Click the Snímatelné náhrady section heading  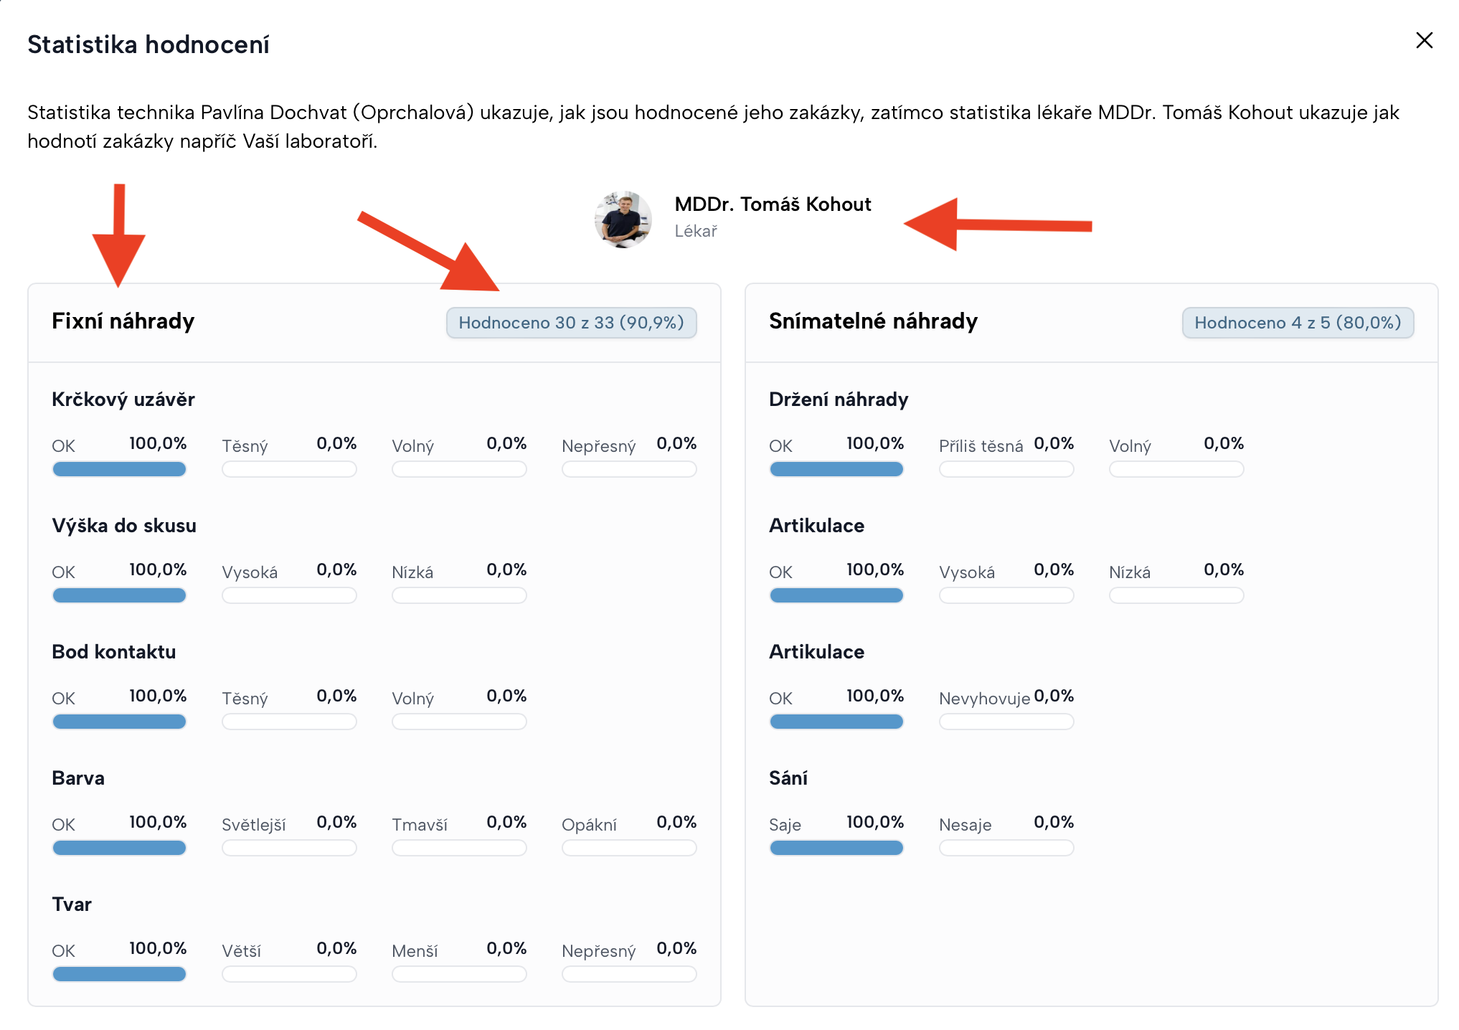(x=872, y=321)
